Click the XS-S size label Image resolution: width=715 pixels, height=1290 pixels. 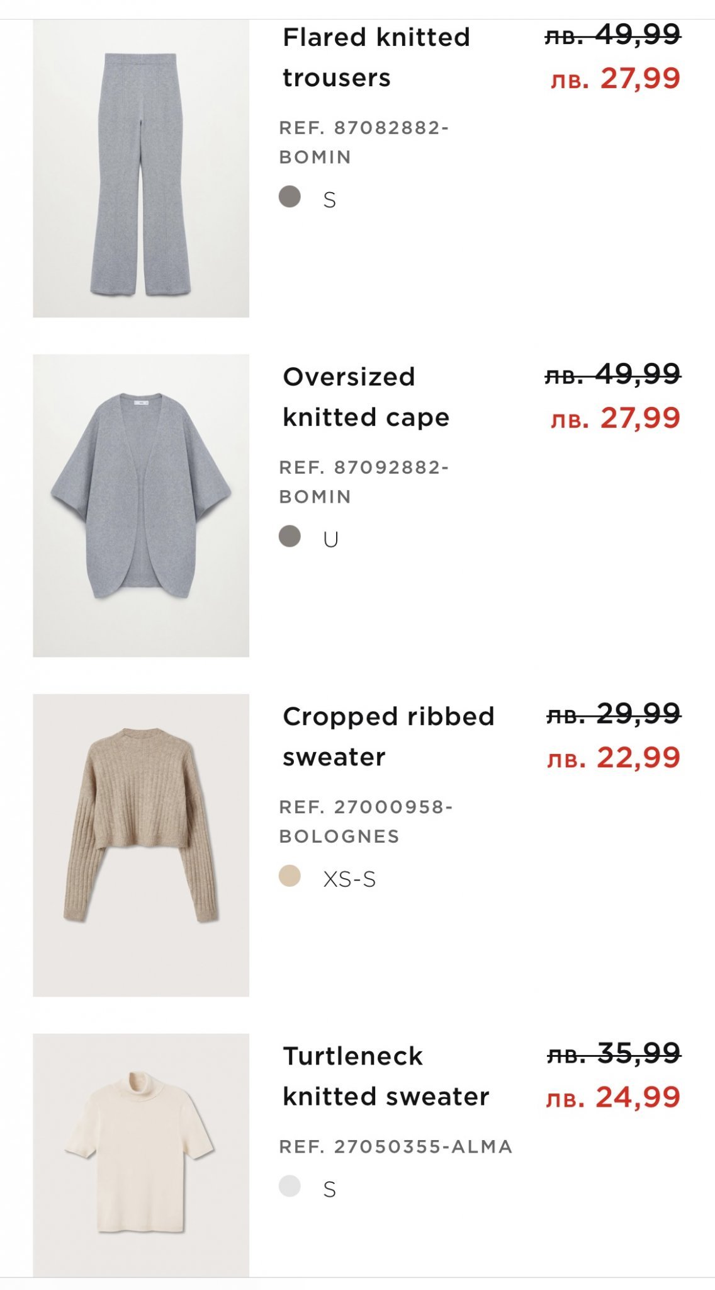point(349,879)
